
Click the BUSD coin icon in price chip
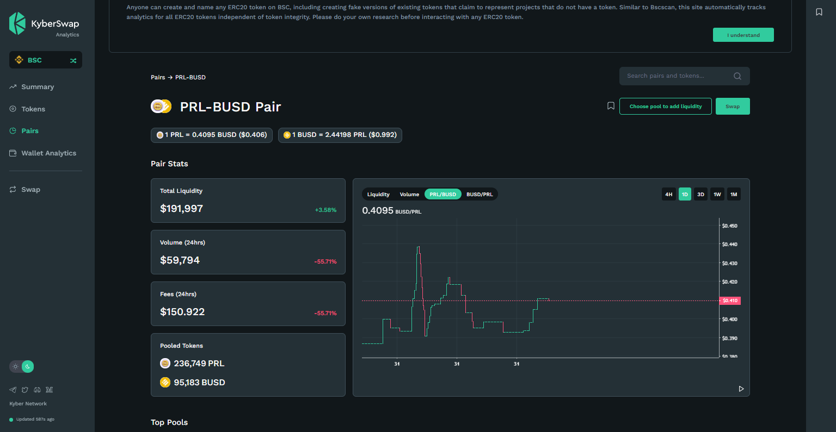pyautogui.click(x=287, y=135)
